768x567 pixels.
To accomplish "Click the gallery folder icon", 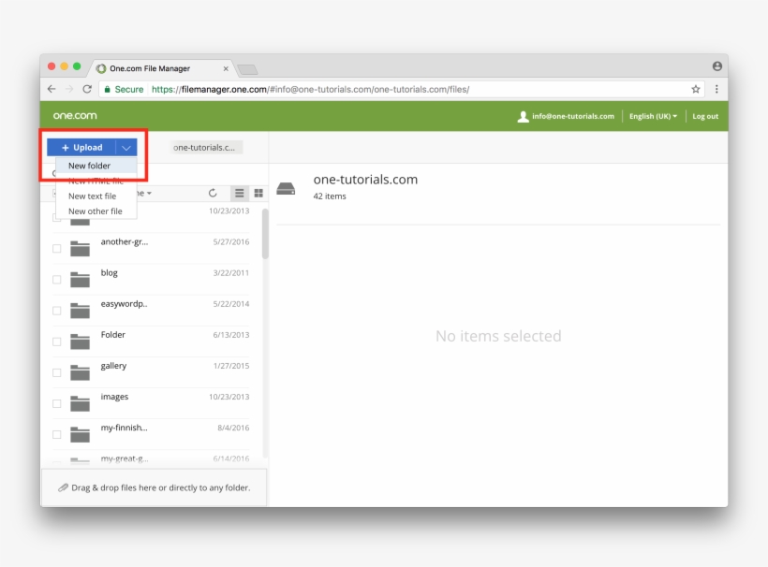I will point(80,372).
